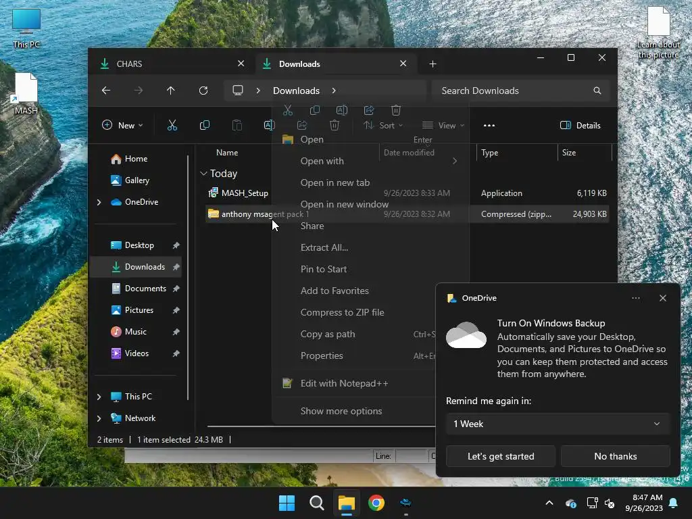Expand Network in the navigation pane

tap(99, 418)
